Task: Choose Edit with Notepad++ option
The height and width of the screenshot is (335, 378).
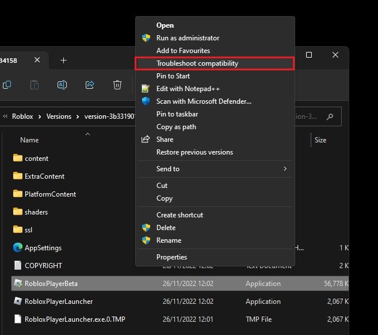Action: coord(188,89)
